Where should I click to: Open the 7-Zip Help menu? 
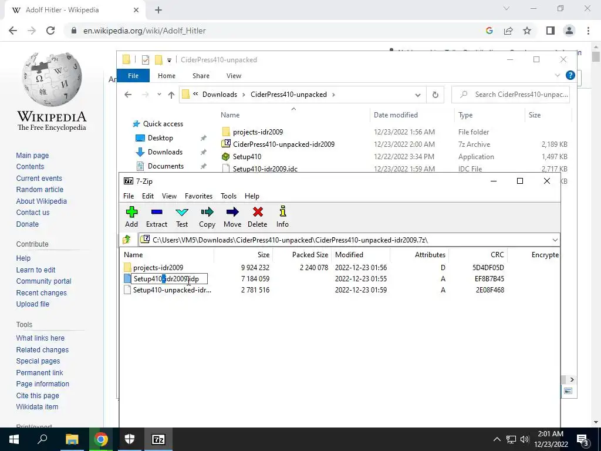(252, 196)
